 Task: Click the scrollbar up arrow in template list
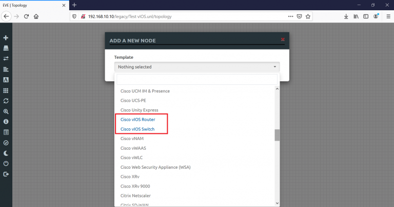pyautogui.click(x=278, y=89)
